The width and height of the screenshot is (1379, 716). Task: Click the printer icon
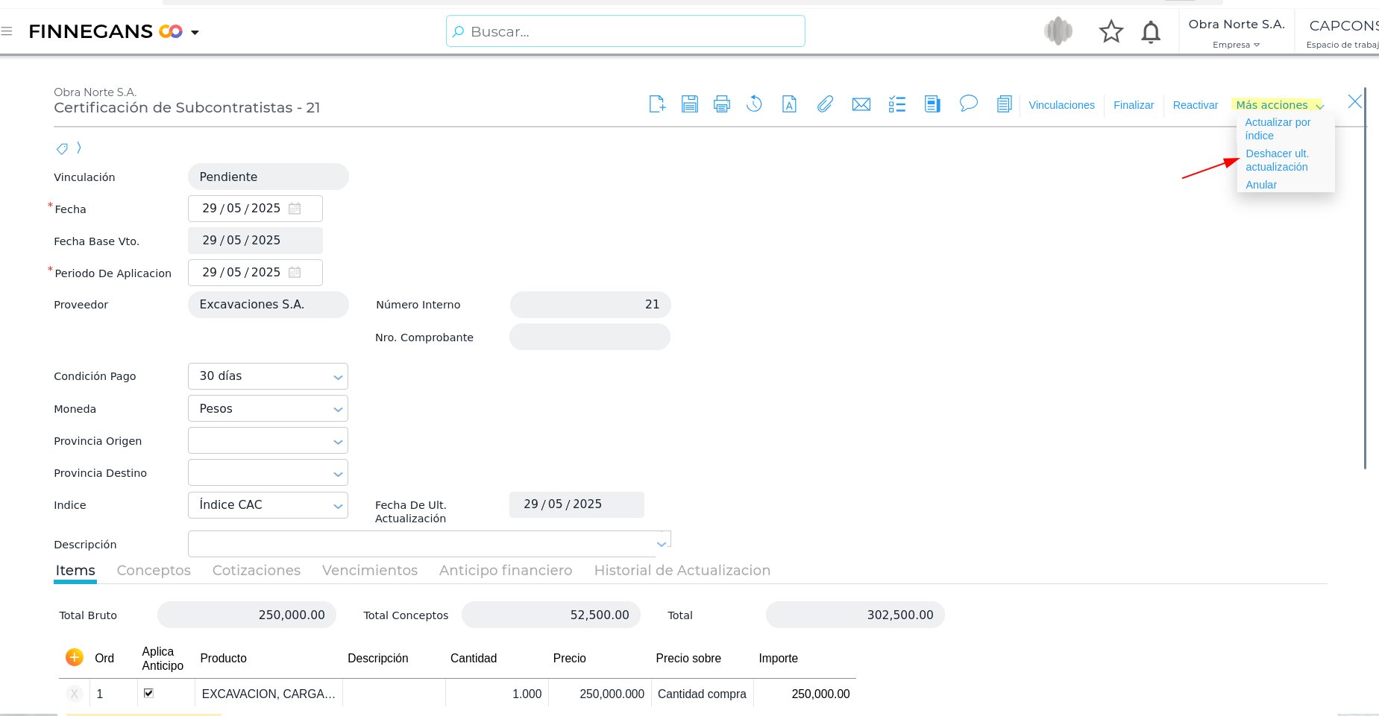(721, 104)
